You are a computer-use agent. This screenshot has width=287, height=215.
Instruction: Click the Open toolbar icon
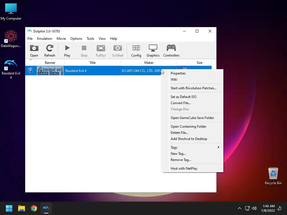34,51
